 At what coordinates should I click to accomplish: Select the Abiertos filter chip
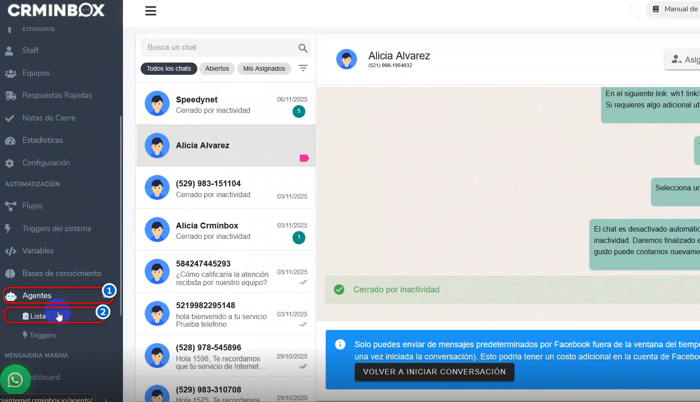pyautogui.click(x=217, y=68)
